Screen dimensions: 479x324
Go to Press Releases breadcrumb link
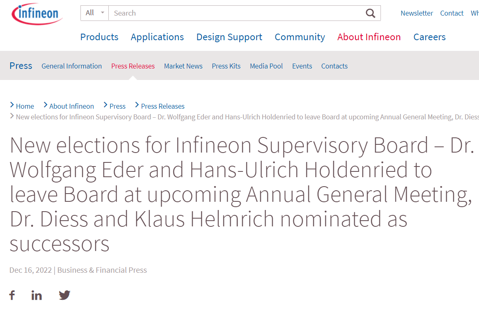(163, 106)
